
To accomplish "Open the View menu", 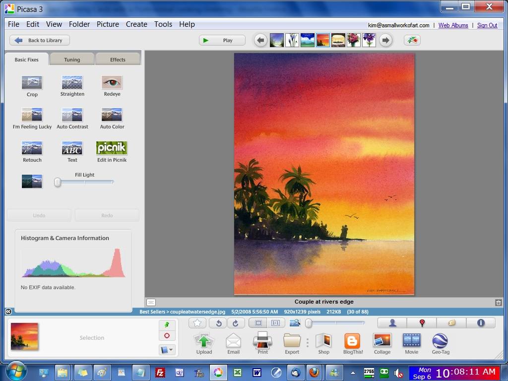I will [54, 24].
